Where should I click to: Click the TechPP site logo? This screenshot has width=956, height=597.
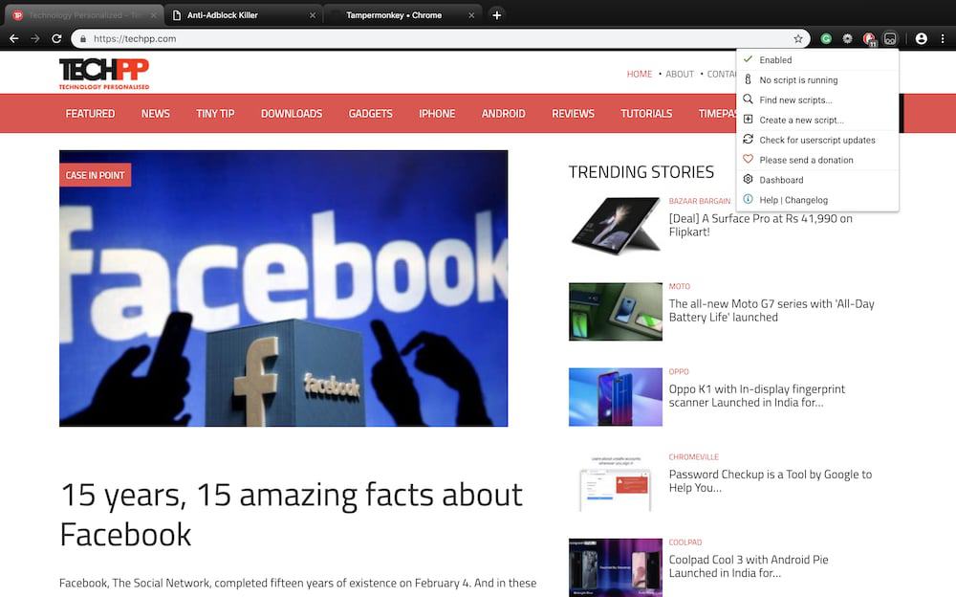point(104,74)
